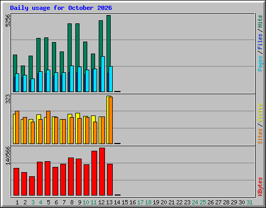
Task: Click the Files legend label
Action: (x=260, y=42)
